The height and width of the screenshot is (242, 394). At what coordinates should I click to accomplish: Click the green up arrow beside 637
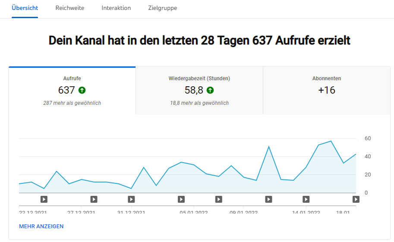click(x=82, y=90)
